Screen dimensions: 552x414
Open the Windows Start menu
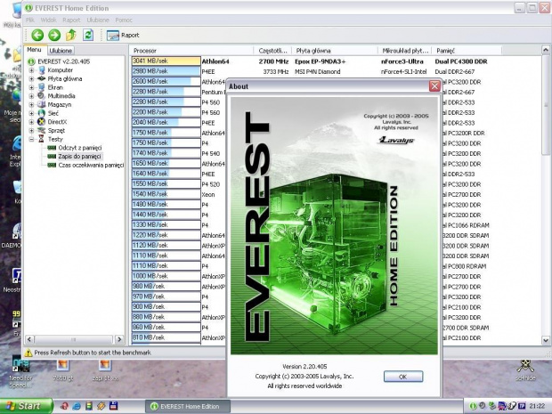coord(23,406)
